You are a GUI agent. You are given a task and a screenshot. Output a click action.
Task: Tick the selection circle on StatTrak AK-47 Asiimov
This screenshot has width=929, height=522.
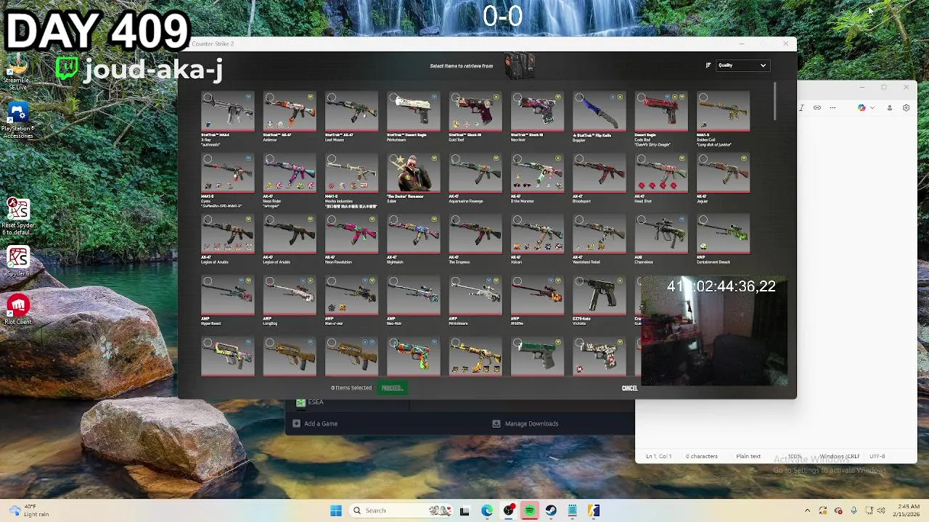tap(269, 98)
